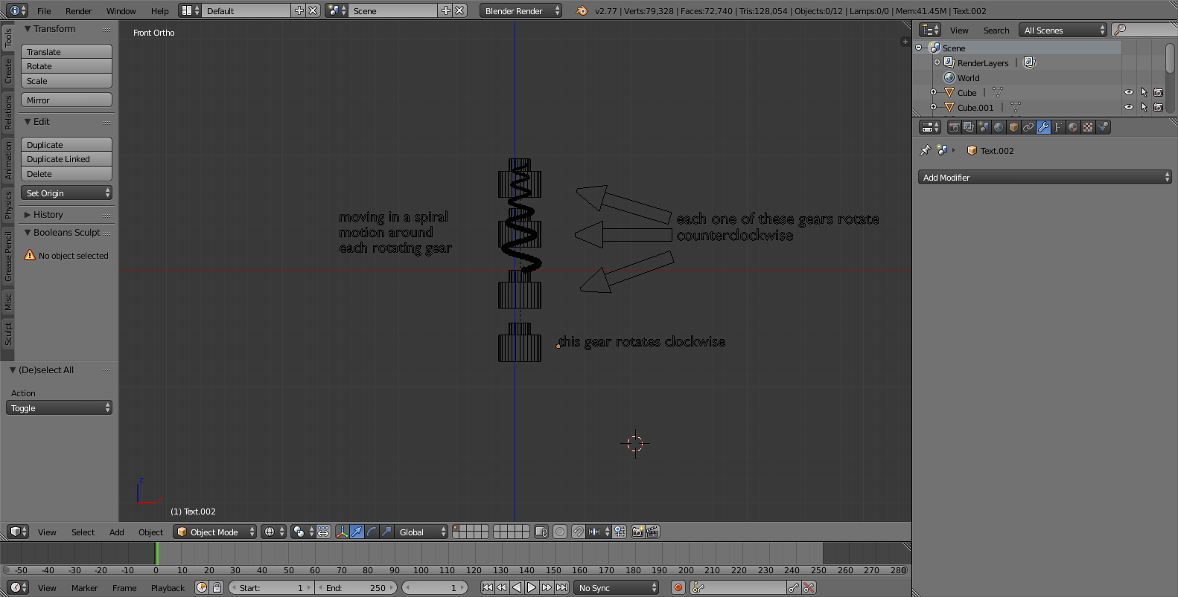1178x597 pixels.
Task: Click the OpenGL render animation clapper icon
Action: click(x=652, y=532)
